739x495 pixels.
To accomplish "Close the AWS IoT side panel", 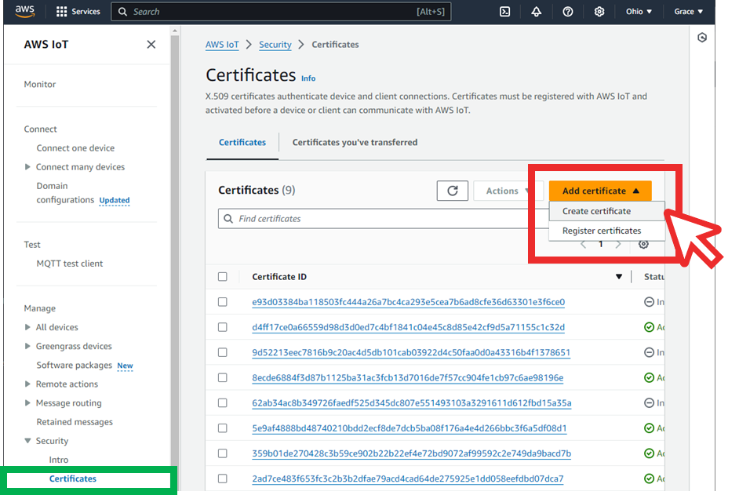I will [151, 44].
